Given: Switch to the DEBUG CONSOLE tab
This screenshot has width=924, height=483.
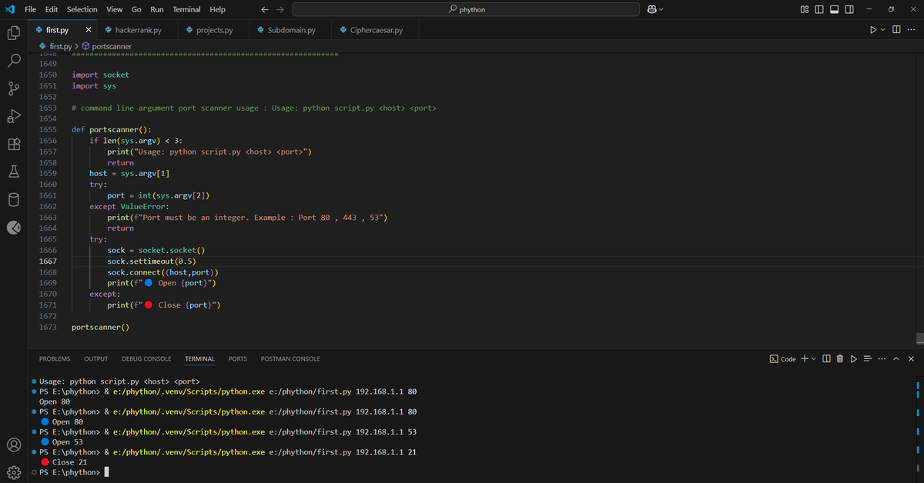Looking at the screenshot, I should click(146, 358).
